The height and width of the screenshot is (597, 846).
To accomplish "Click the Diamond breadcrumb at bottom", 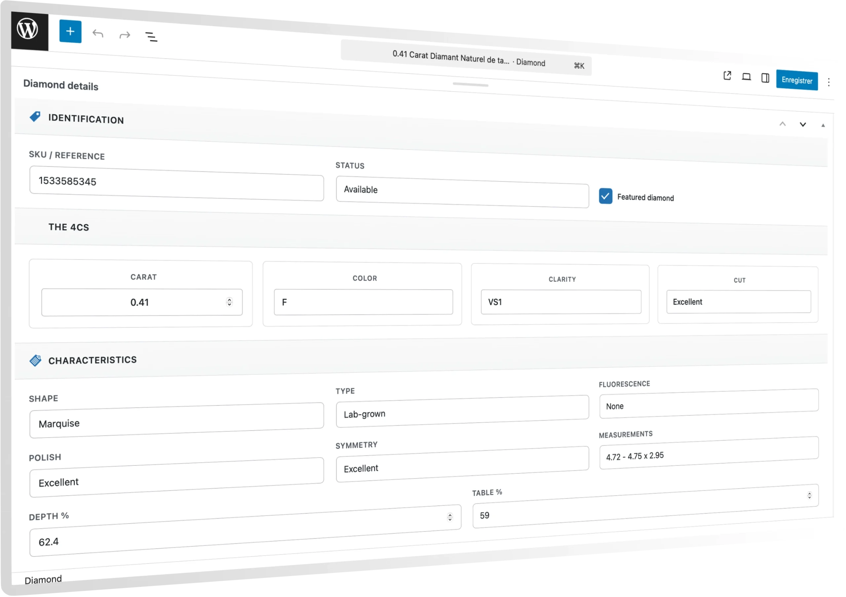I will tap(43, 579).
